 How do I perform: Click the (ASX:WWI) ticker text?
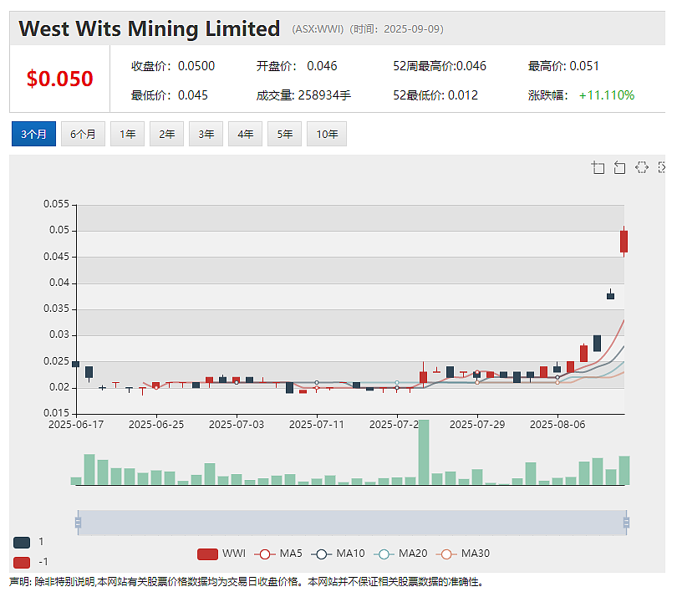tap(318, 29)
